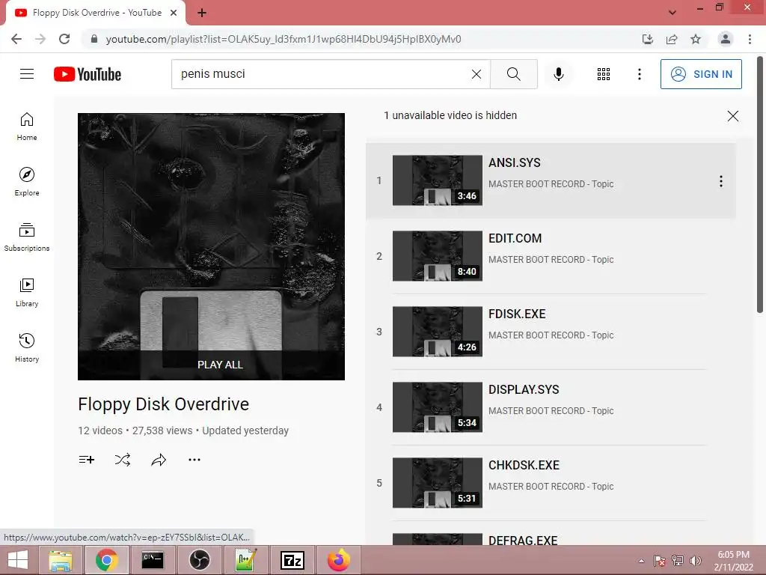The height and width of the screenshot is (575, 766).
Task: Open the YouTube hamburger guide menu
Action: pyautogui.click(x=27, y=74)
